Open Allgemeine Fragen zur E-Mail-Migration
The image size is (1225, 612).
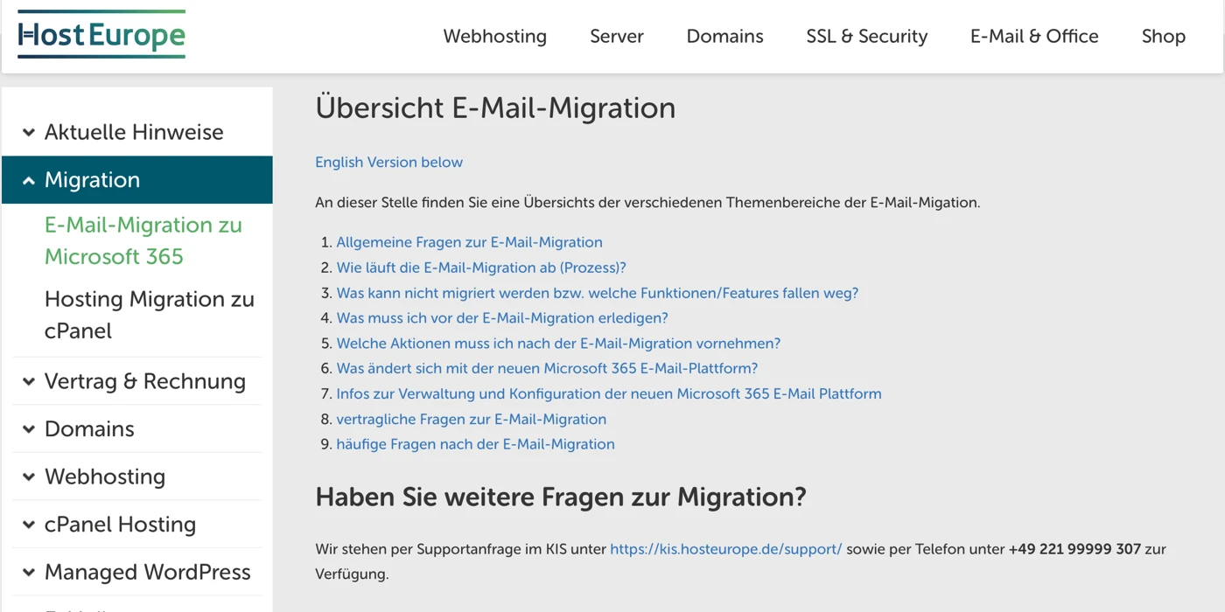[x=469, y=242]
